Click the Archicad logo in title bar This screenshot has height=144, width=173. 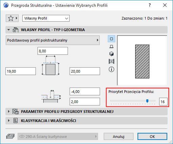click(x=6, y=5)
